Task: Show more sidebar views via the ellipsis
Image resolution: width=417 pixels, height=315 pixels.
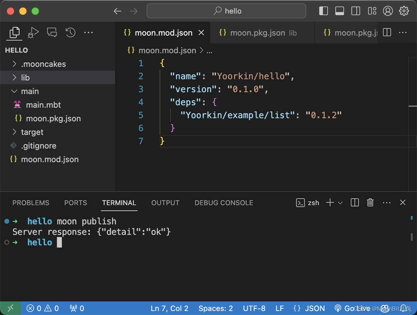Action: (89, 32)
